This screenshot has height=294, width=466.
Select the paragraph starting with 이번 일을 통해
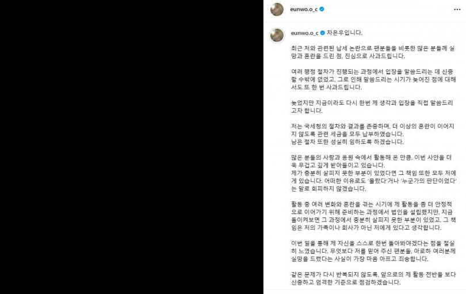[373, 251]
